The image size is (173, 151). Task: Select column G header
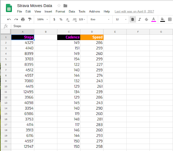tap(161, 32)
